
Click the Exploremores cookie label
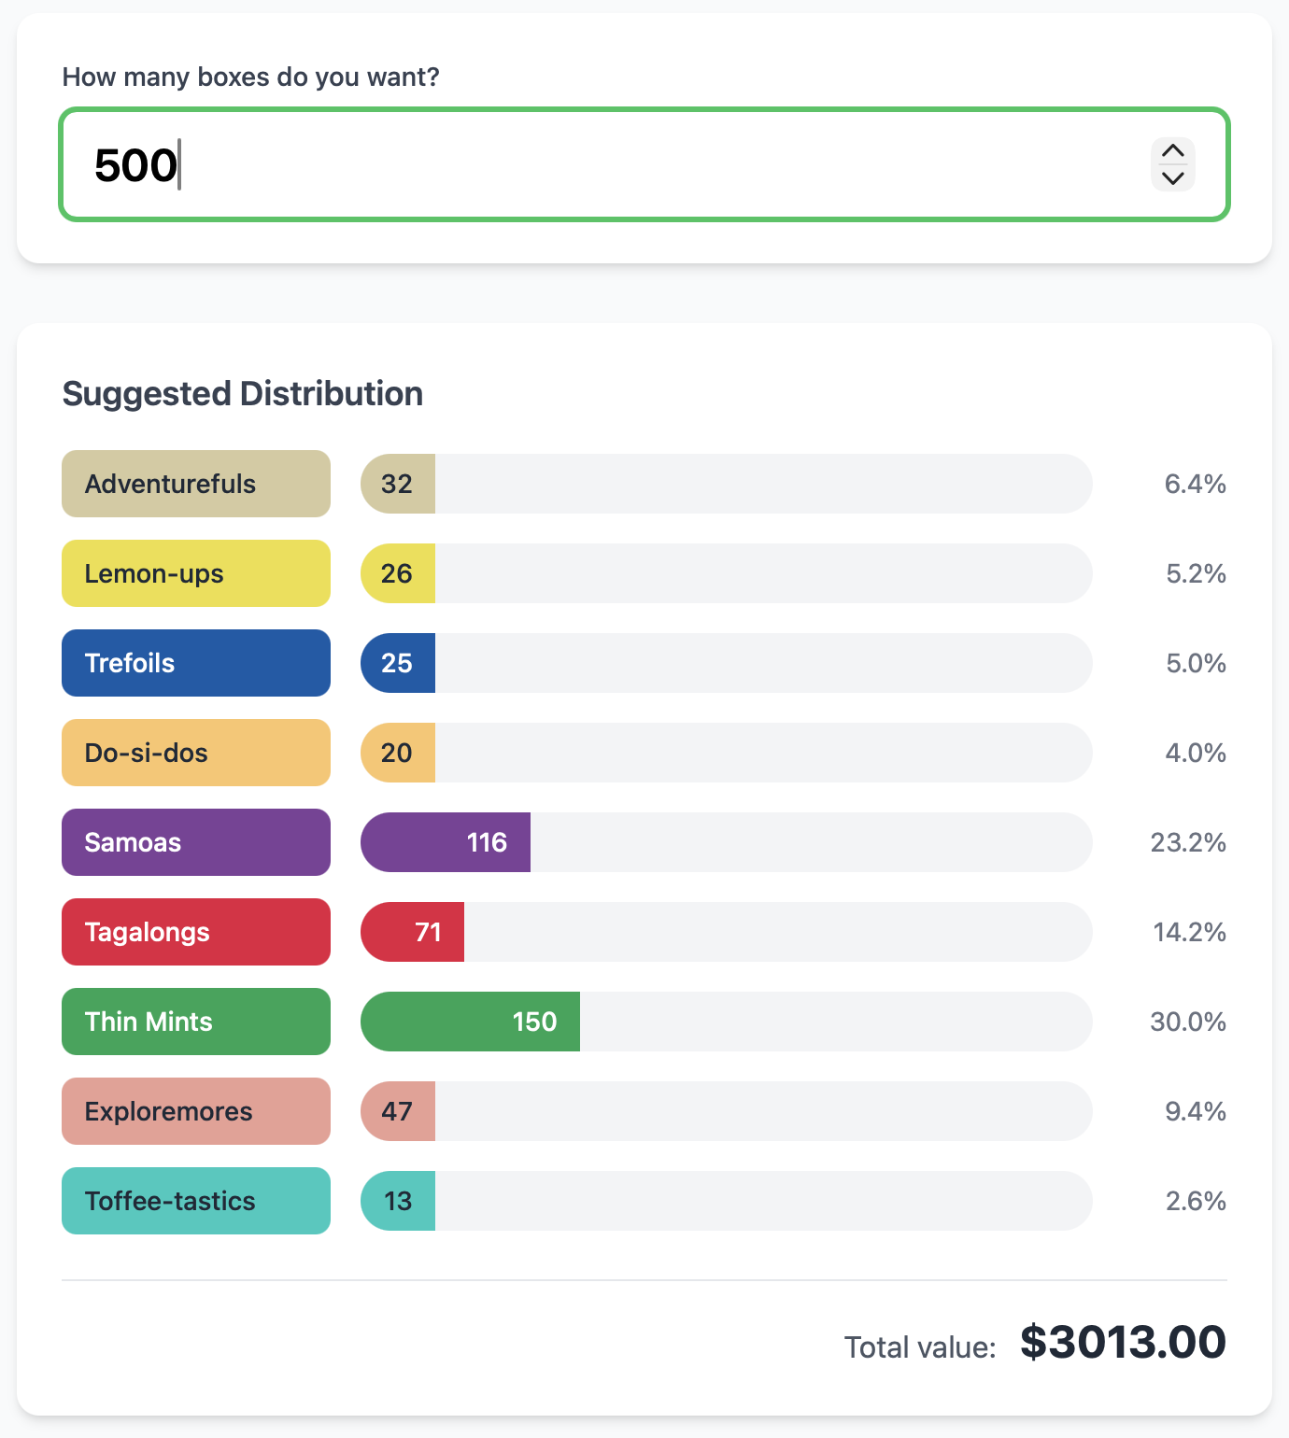coord(196,1111)
